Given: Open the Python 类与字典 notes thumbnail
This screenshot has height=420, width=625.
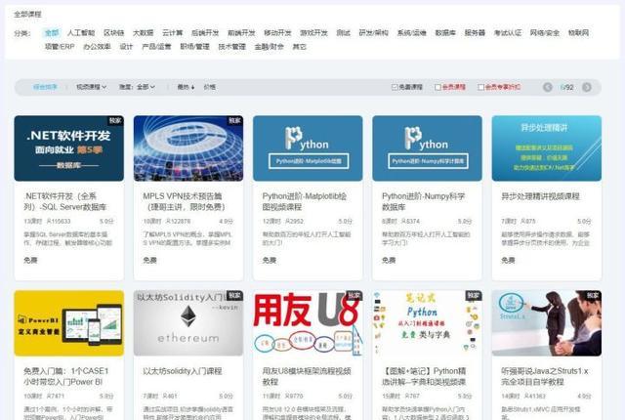Looking at the screenshot, I should (x=428, y=323).
